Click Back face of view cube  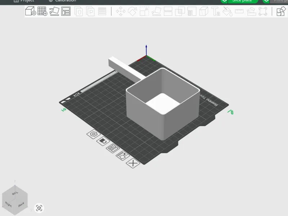[x=21, y=204]
